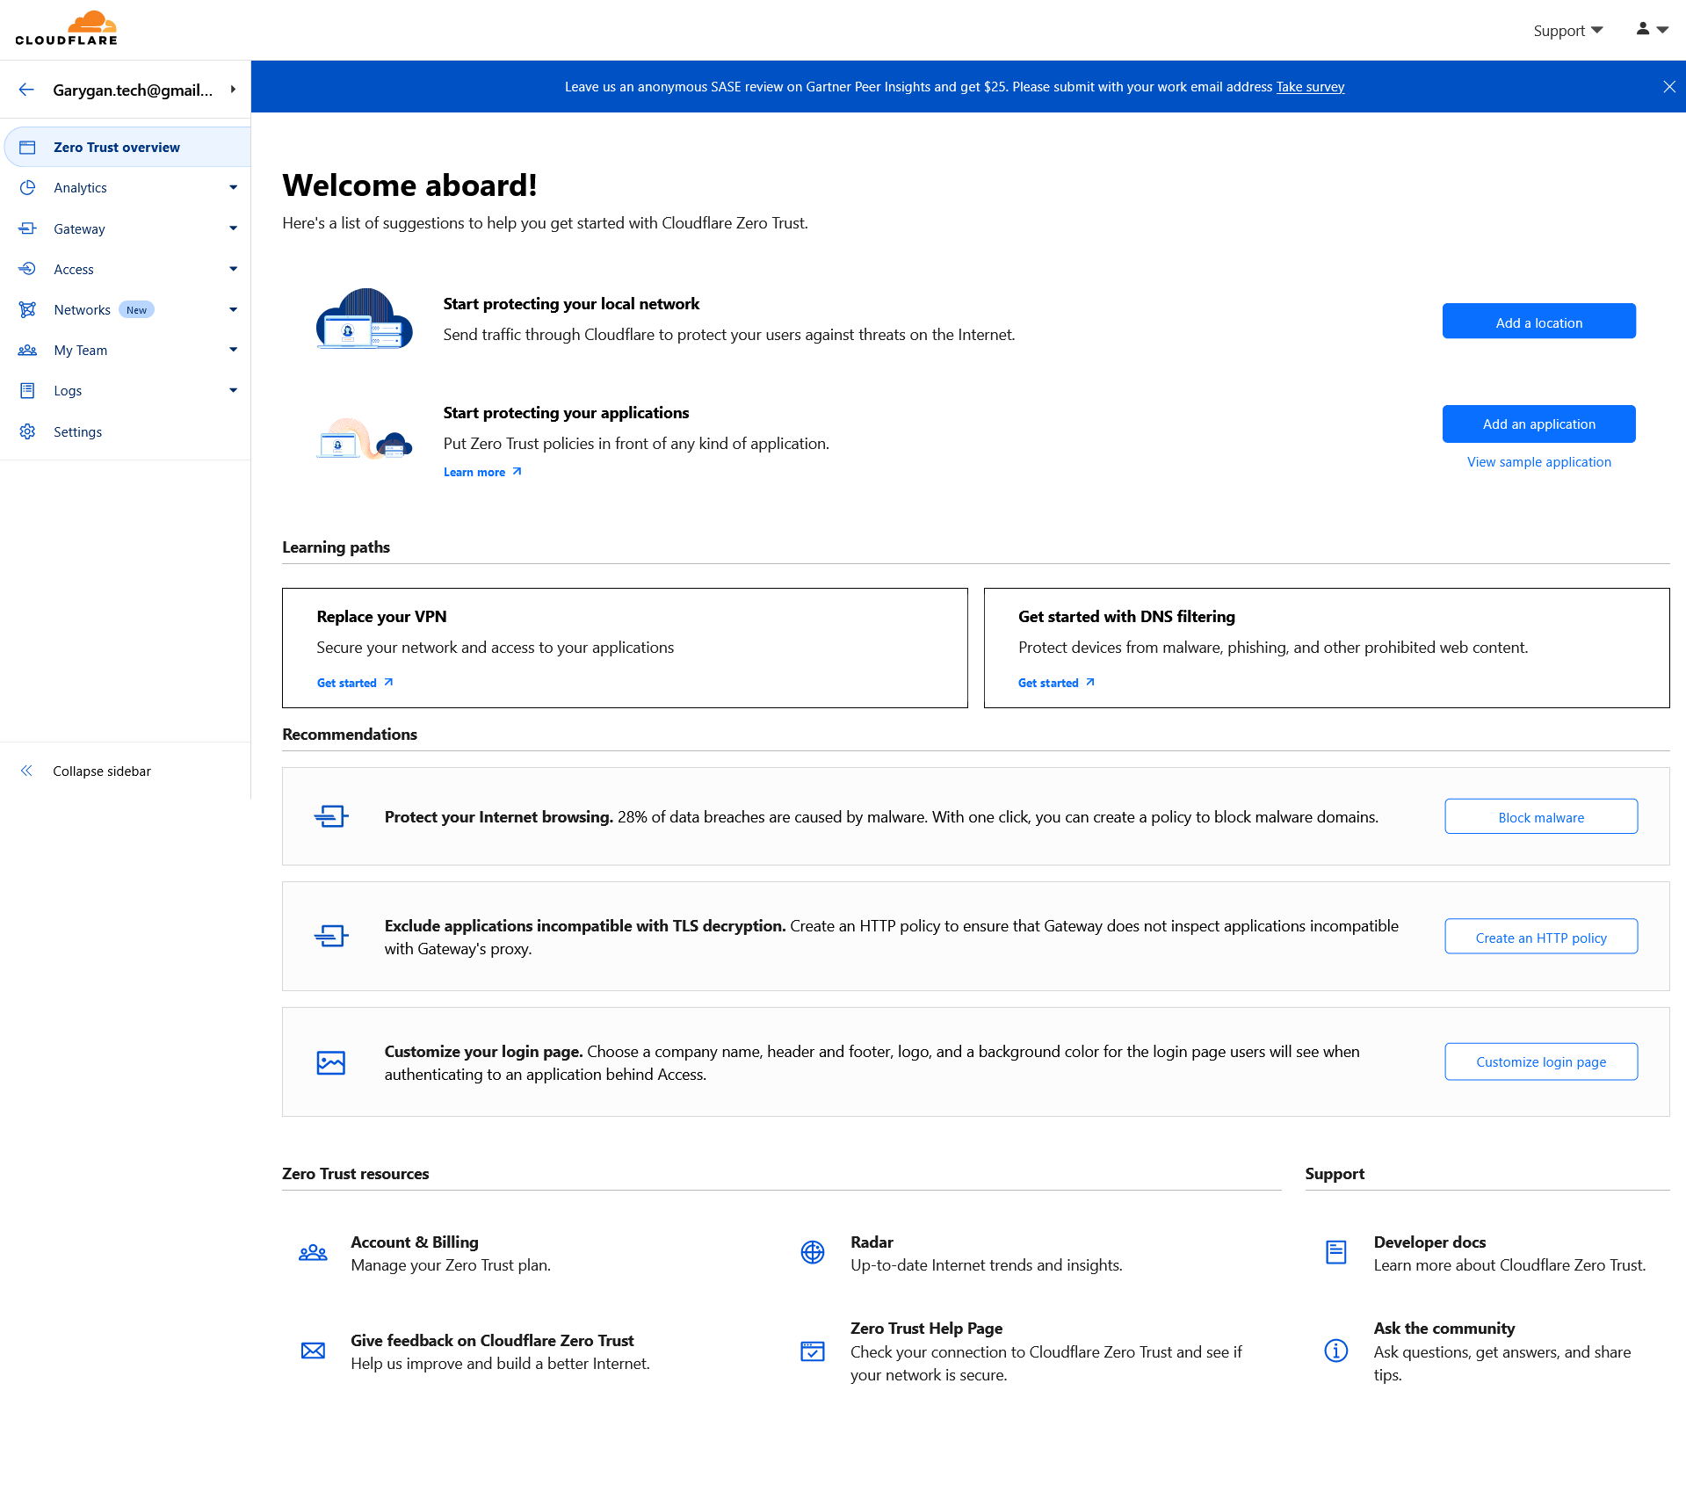Click the Developer docs document icon
The width and height of the screenshot is (1686, 1492).
(1336, 1252)
